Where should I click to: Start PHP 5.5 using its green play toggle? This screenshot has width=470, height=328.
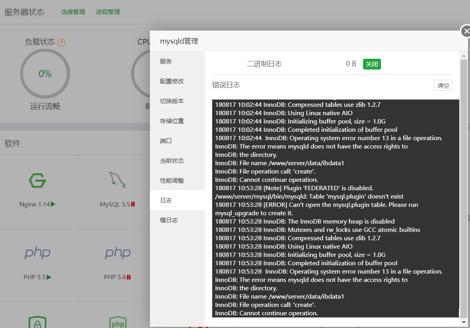tap(49, 277)
